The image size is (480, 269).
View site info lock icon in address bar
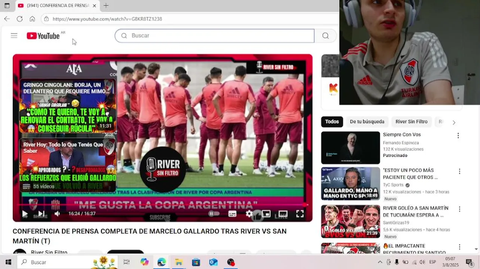[46, 19]
